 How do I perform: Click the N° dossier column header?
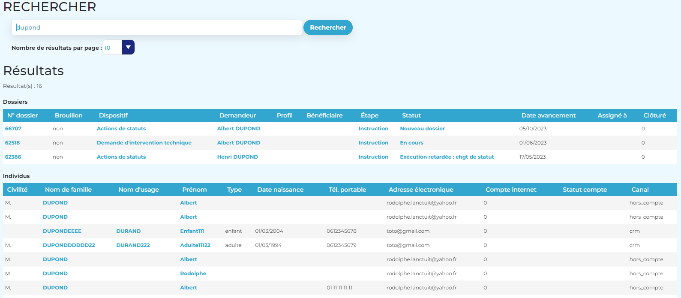pos(23,115)
